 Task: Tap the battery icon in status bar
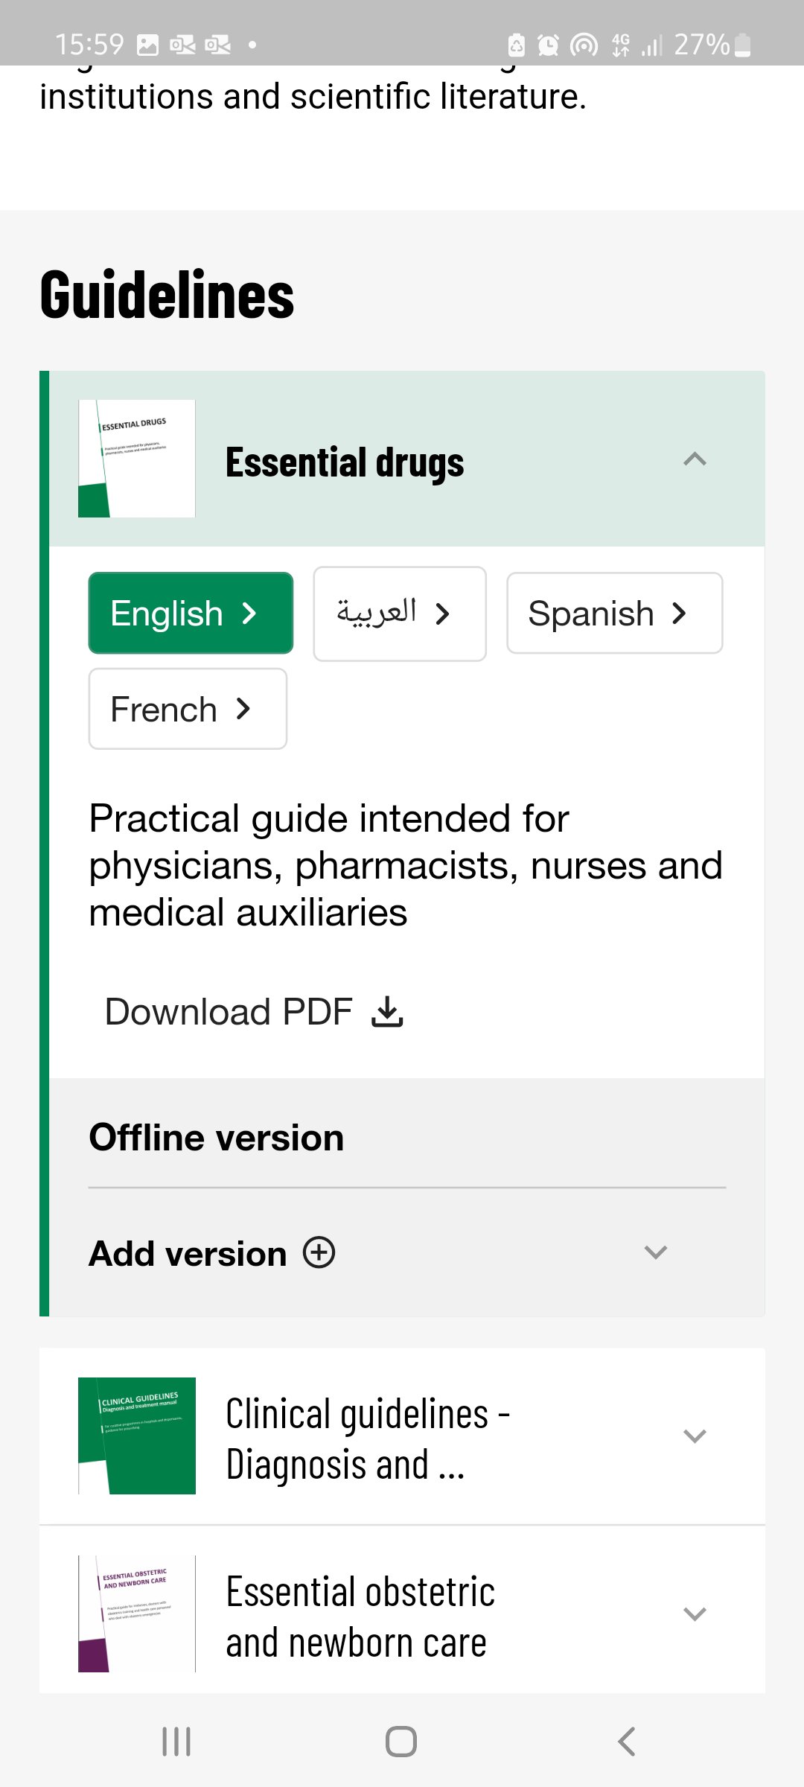(x=742, y=45)
